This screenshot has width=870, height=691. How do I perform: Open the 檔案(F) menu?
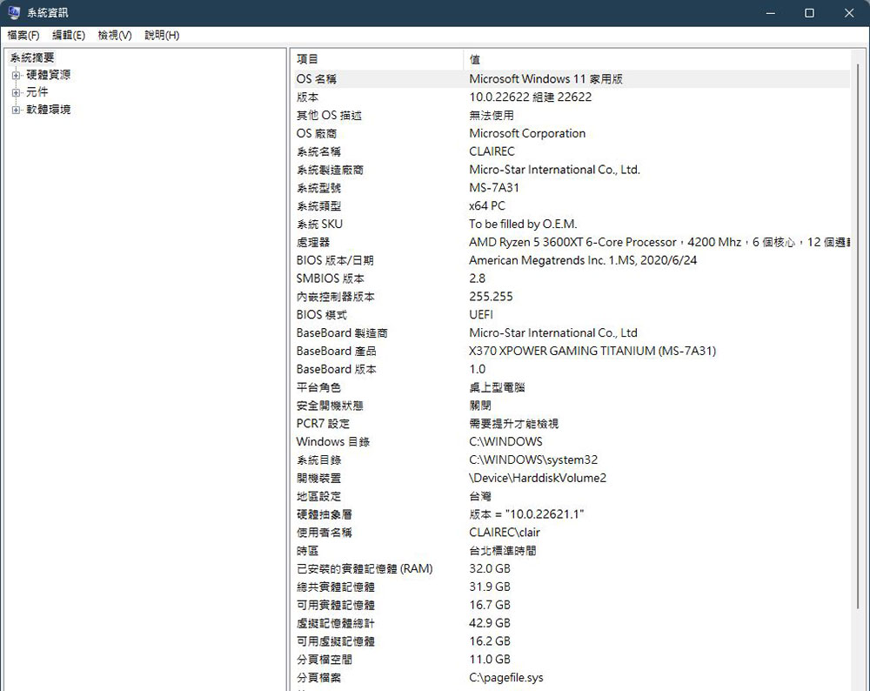pos(23,35)
